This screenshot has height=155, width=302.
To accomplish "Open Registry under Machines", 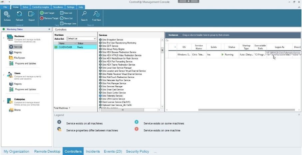I will 15,52.
